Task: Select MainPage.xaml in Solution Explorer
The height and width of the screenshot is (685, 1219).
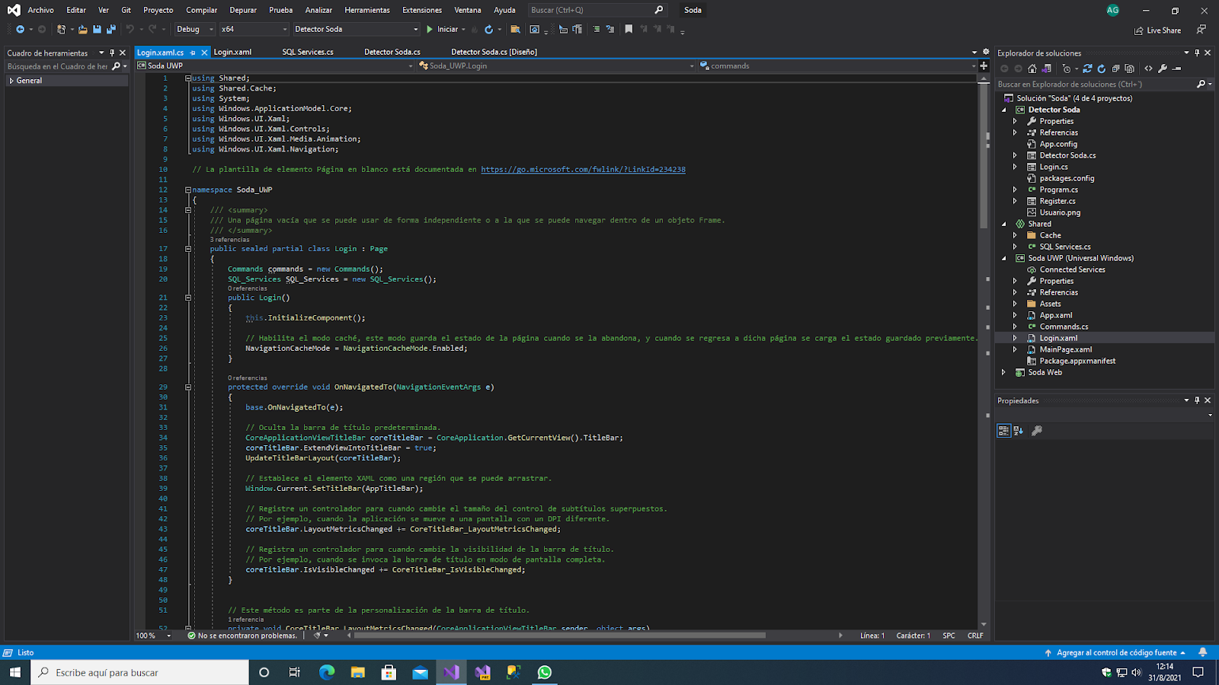Action: [x=1065, y=349]
